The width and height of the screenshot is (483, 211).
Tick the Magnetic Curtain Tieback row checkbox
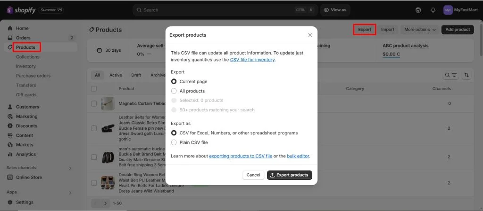coord(94,104)
